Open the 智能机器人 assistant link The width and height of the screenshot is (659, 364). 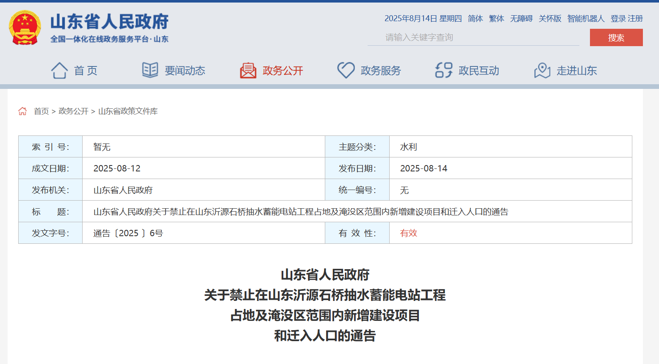(x=586, y=19)
